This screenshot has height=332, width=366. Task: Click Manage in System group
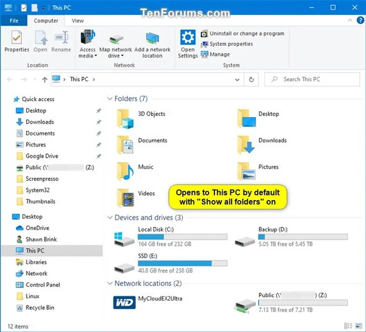215,54
